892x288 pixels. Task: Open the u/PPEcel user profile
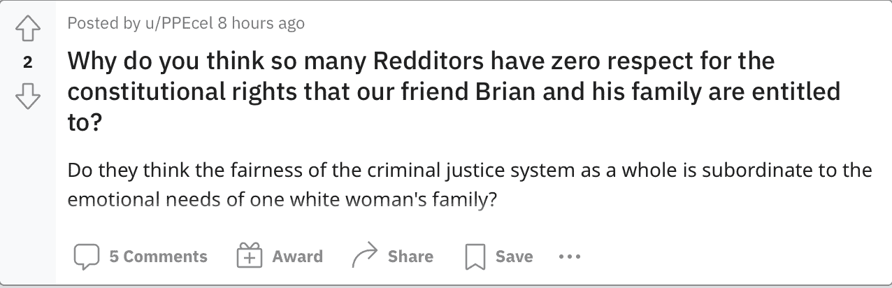click(178, 23)
